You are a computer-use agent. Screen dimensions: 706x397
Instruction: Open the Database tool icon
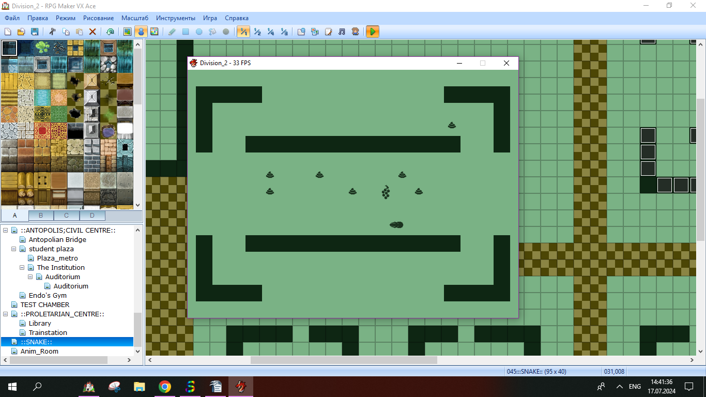click(x=301, y=32)
